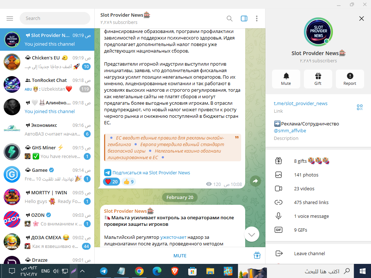
Task: Click the shared links chain icon
Action: (279, 202)
